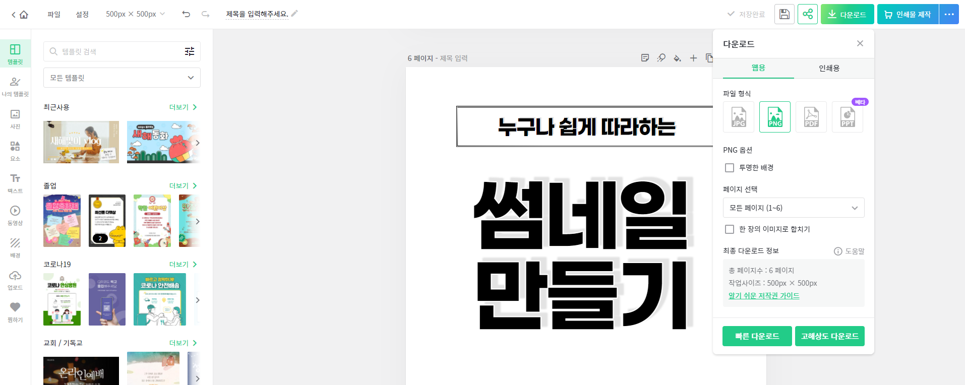965x385 pixels.
Task: Select the 누구나 쉽게 따라하는 text box
Action: pos(586,126)
